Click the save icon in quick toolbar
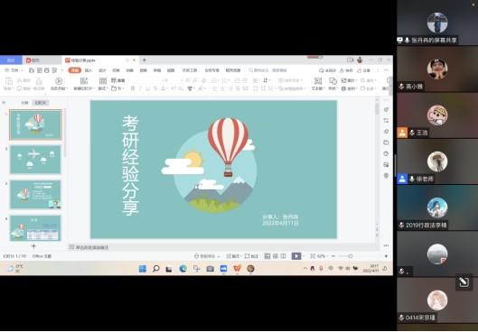Viewport: 478px width, 332px height. click(32, 70)
